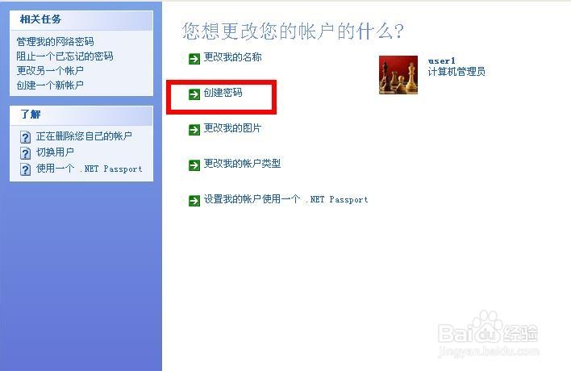The height and width of the screenshot is (371, 571).
Task: Click green arrow icon beside 创建密码
Action: 194,94
